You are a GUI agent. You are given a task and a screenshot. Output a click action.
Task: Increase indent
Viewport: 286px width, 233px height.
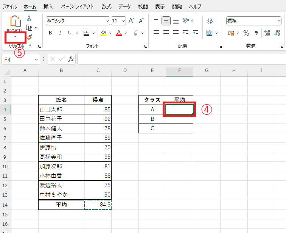click(196, 33)
